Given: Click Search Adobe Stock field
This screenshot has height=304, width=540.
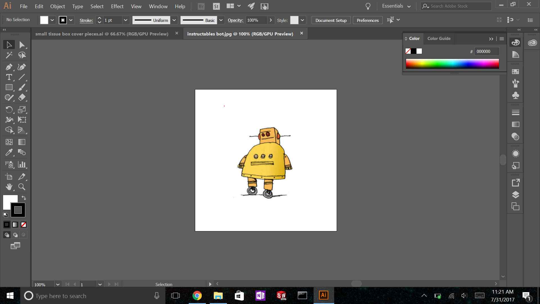Looking at the screenshot, I should [456, 6].
